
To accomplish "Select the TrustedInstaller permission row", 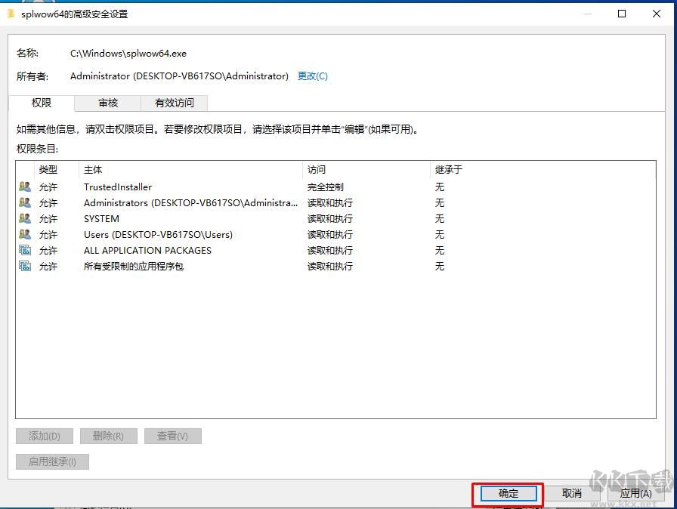I will click(189, 187).
